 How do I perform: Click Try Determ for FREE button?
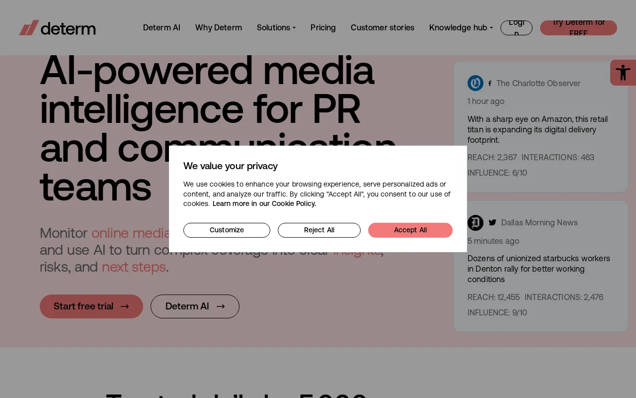point(578,28)
